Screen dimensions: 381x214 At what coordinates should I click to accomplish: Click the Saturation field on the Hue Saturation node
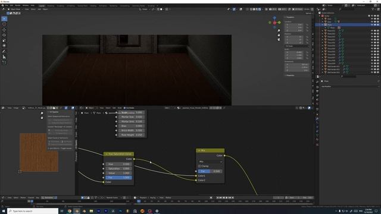[x=119, y=169]
